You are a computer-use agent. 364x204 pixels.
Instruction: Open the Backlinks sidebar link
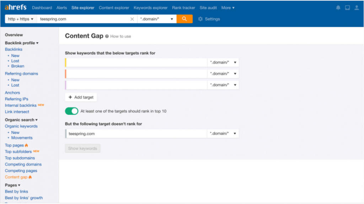point(14,49)
